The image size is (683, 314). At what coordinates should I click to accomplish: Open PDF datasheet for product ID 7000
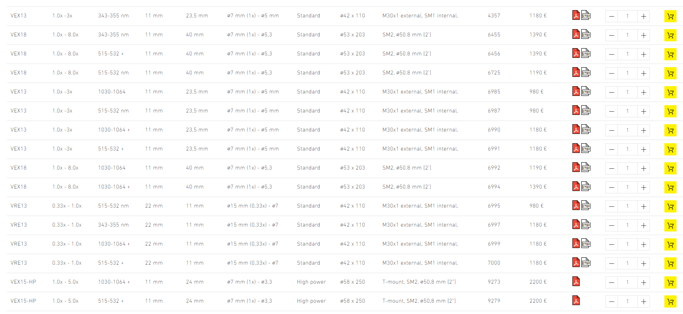(x=576, y=263)
